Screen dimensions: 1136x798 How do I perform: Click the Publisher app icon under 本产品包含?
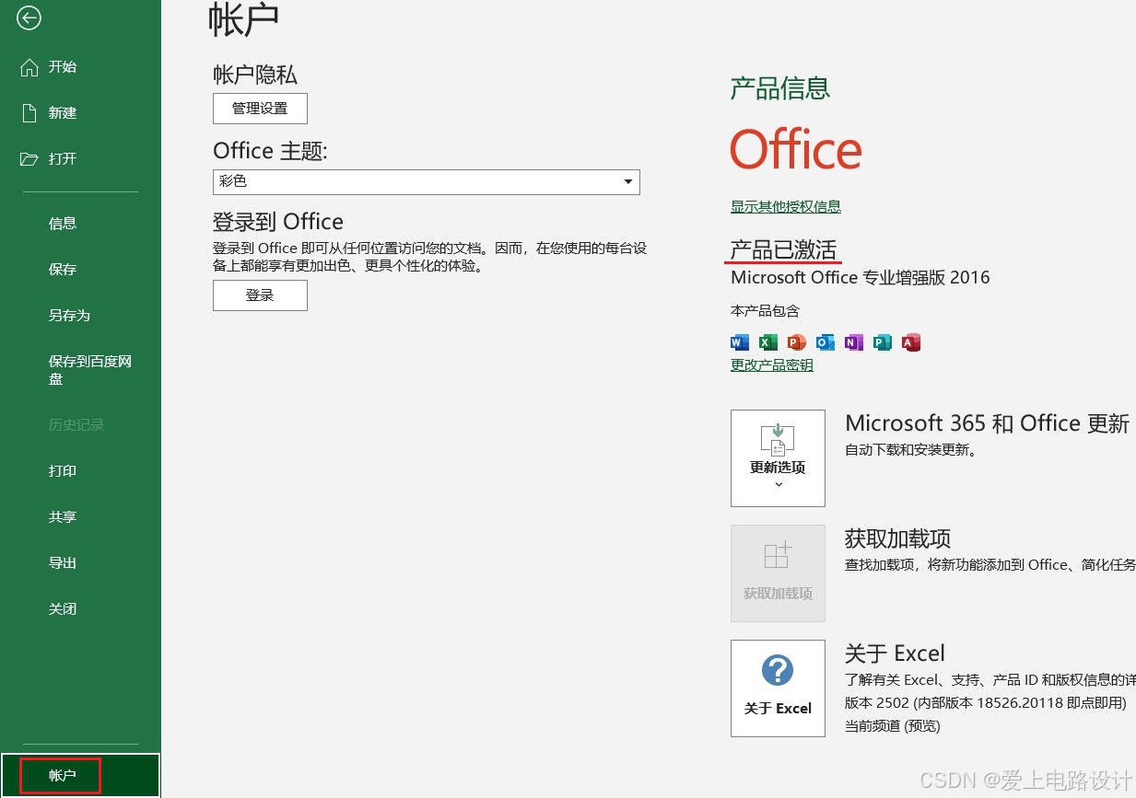(x=883, y=342)
